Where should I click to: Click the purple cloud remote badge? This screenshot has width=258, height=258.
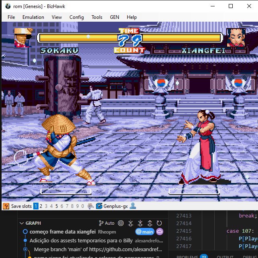pyautogui.click(x=160, y=232)
